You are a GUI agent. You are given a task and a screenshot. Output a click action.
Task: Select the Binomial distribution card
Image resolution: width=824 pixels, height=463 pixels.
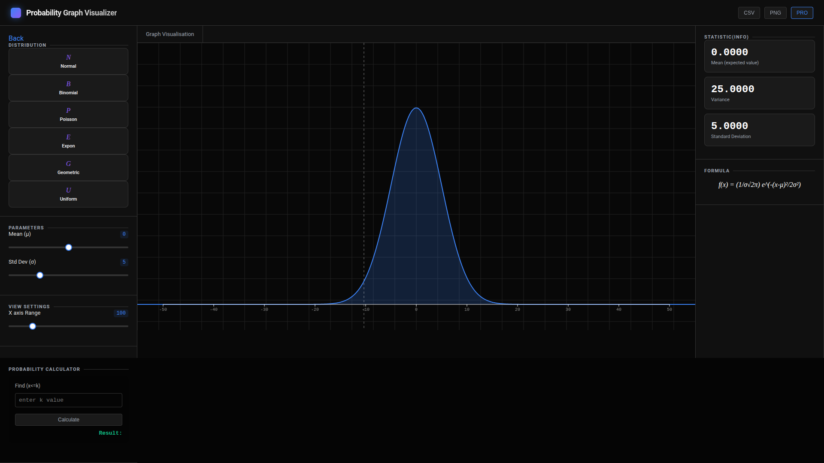[x=68, y=88]
